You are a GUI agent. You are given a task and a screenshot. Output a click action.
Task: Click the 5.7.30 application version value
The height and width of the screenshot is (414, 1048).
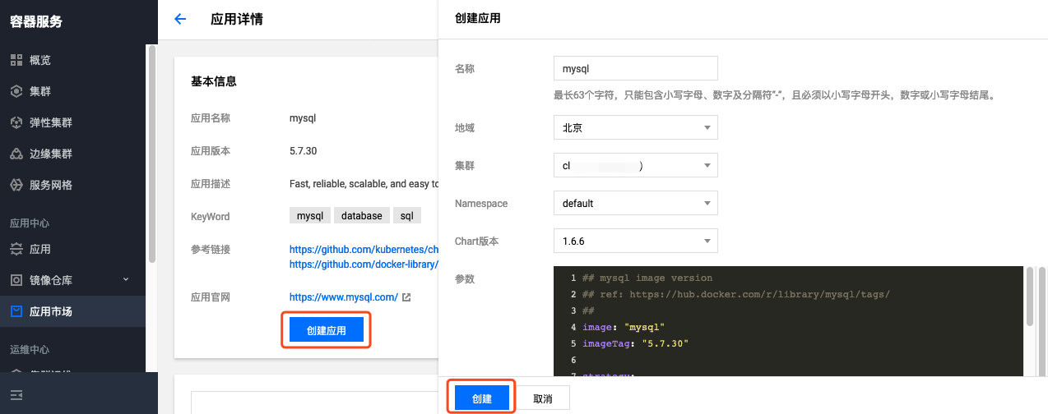point(304,151)
